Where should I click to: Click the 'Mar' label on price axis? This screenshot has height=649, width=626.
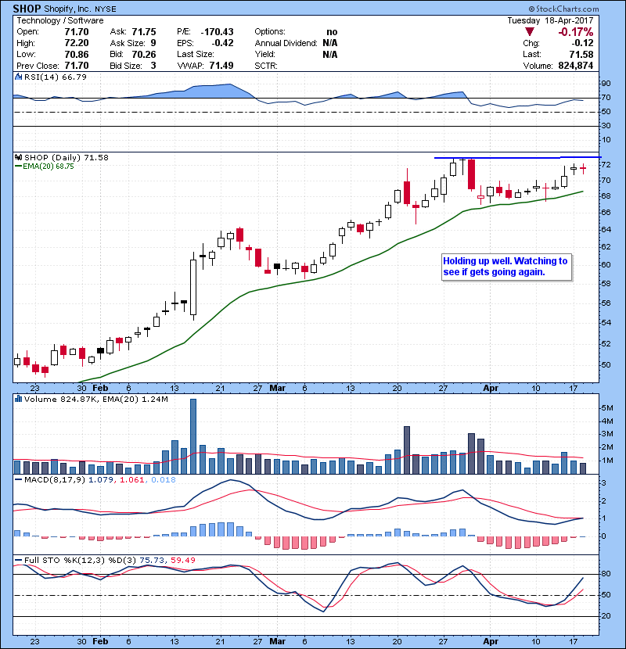[x=277, y=389]
